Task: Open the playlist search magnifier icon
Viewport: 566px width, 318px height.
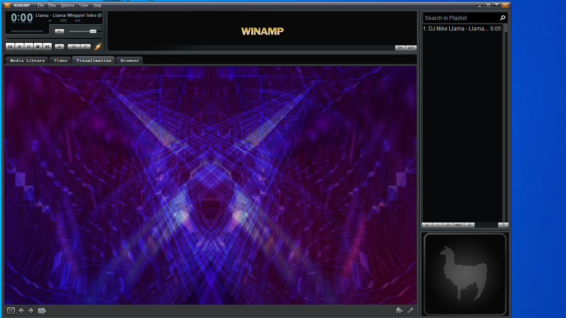Action: pyautogui.click(x=502, y=18)
